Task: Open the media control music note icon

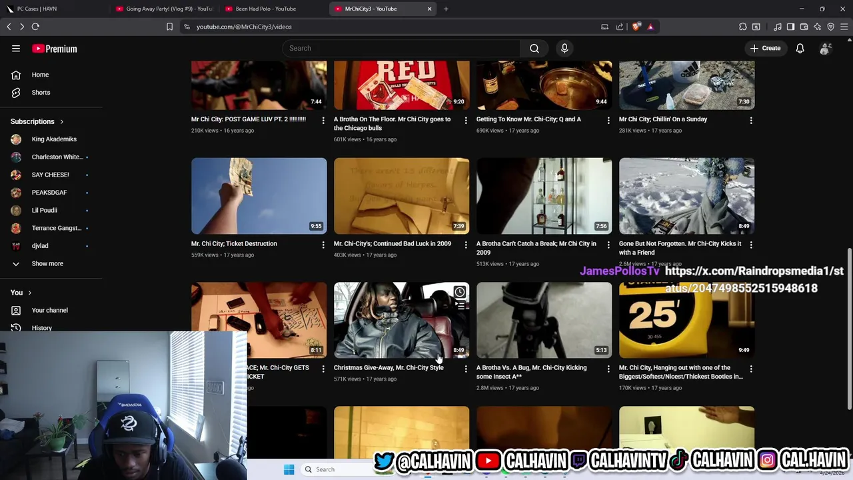Action: point(778,27)
